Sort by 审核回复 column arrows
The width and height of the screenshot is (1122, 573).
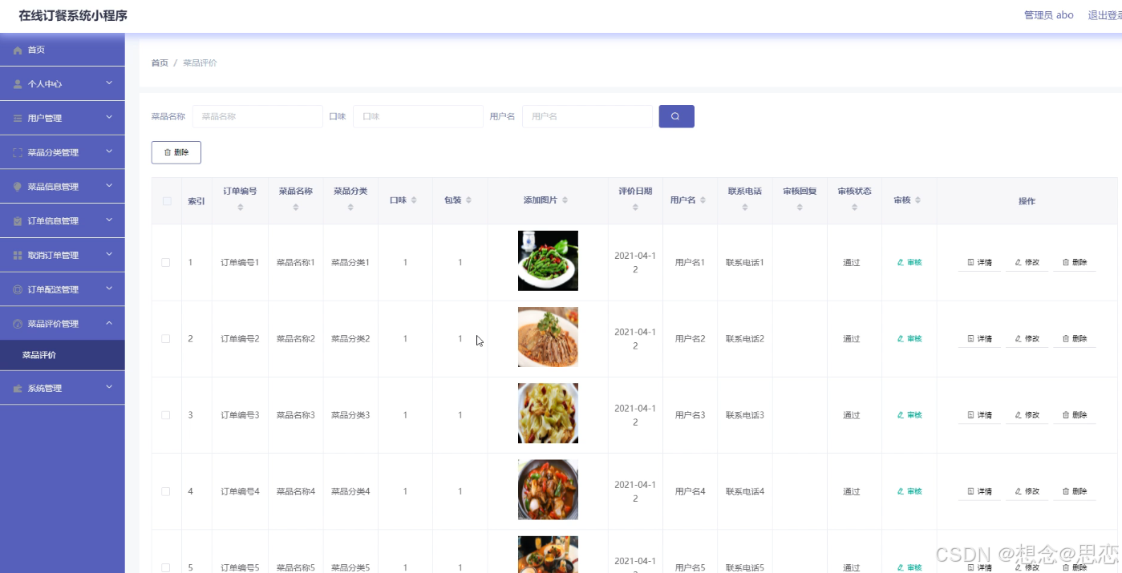point(800,208)
